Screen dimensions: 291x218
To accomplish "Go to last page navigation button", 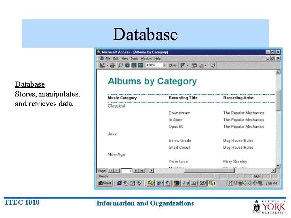I will 142,170.
